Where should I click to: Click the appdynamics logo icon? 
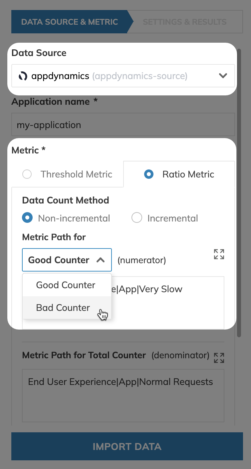(x=23, y=76)
